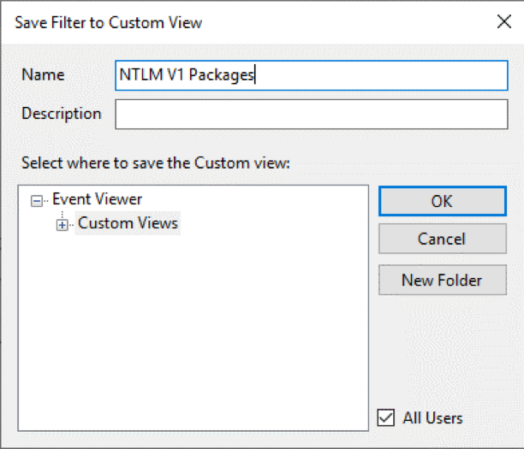This screenshot has height=449, width=524.
Task: Close the Save Filter dialog
Action: point(504,22)
